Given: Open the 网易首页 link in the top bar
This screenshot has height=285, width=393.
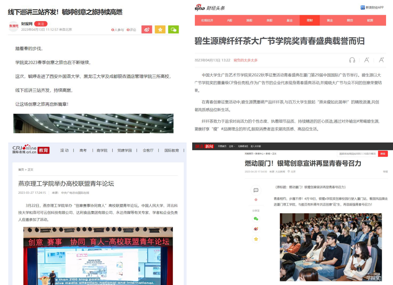Looking at the screenshot, I should tap(222, 146).
